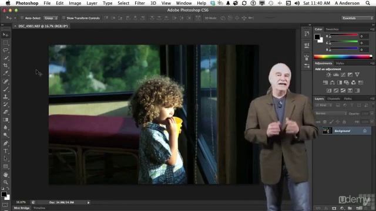Image resolution: width=376 pixels, height=211 pixels.
Task: Add a Channel Mixer adjustment
Action: (354, 83)
